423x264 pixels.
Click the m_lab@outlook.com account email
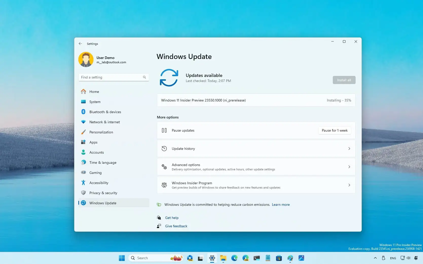[x=111, y=62]
